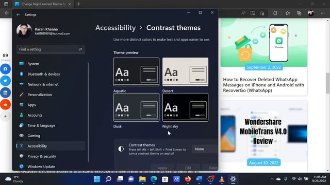Click browser favorites star icon
The height and width of the screenshot is (185, 330).
[x=288, y=13]
